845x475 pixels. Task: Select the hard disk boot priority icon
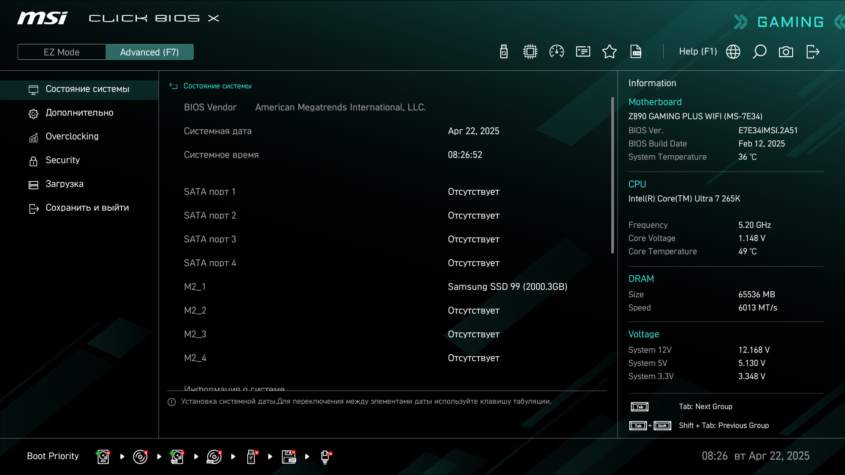pyautogui.click(x=103, y=457)
